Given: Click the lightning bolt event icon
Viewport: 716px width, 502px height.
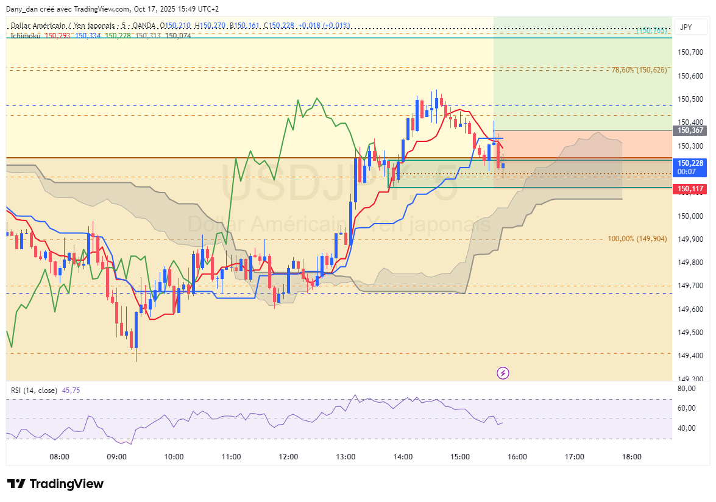Looking at the screenshot, I should tap(503, 373).
